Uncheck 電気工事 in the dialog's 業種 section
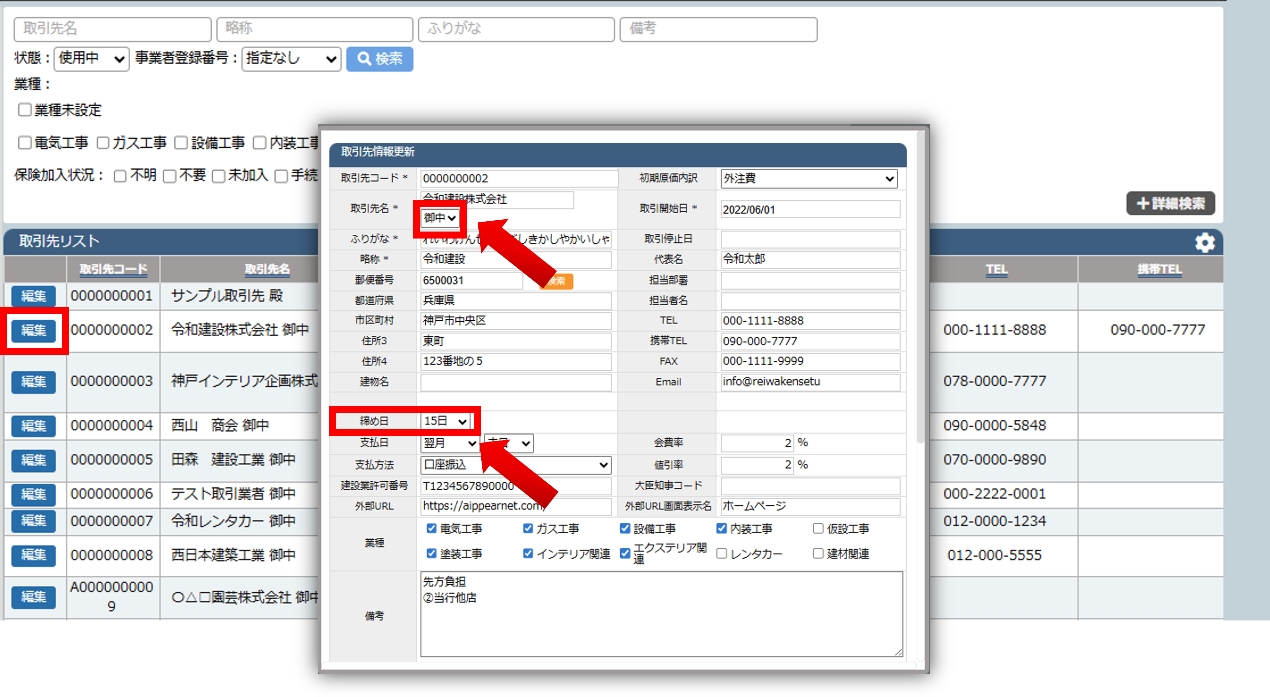Screen dimensions: 1270x697 click(431, 528)
